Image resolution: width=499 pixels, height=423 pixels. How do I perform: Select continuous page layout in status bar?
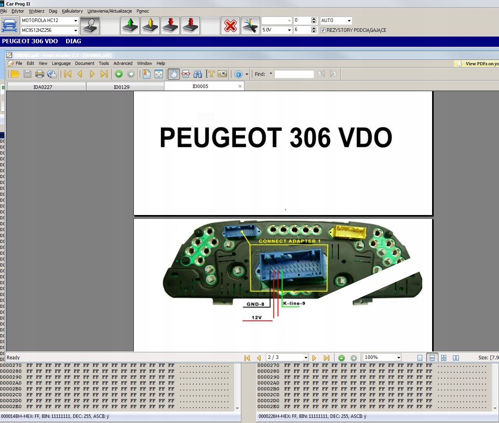432,358
